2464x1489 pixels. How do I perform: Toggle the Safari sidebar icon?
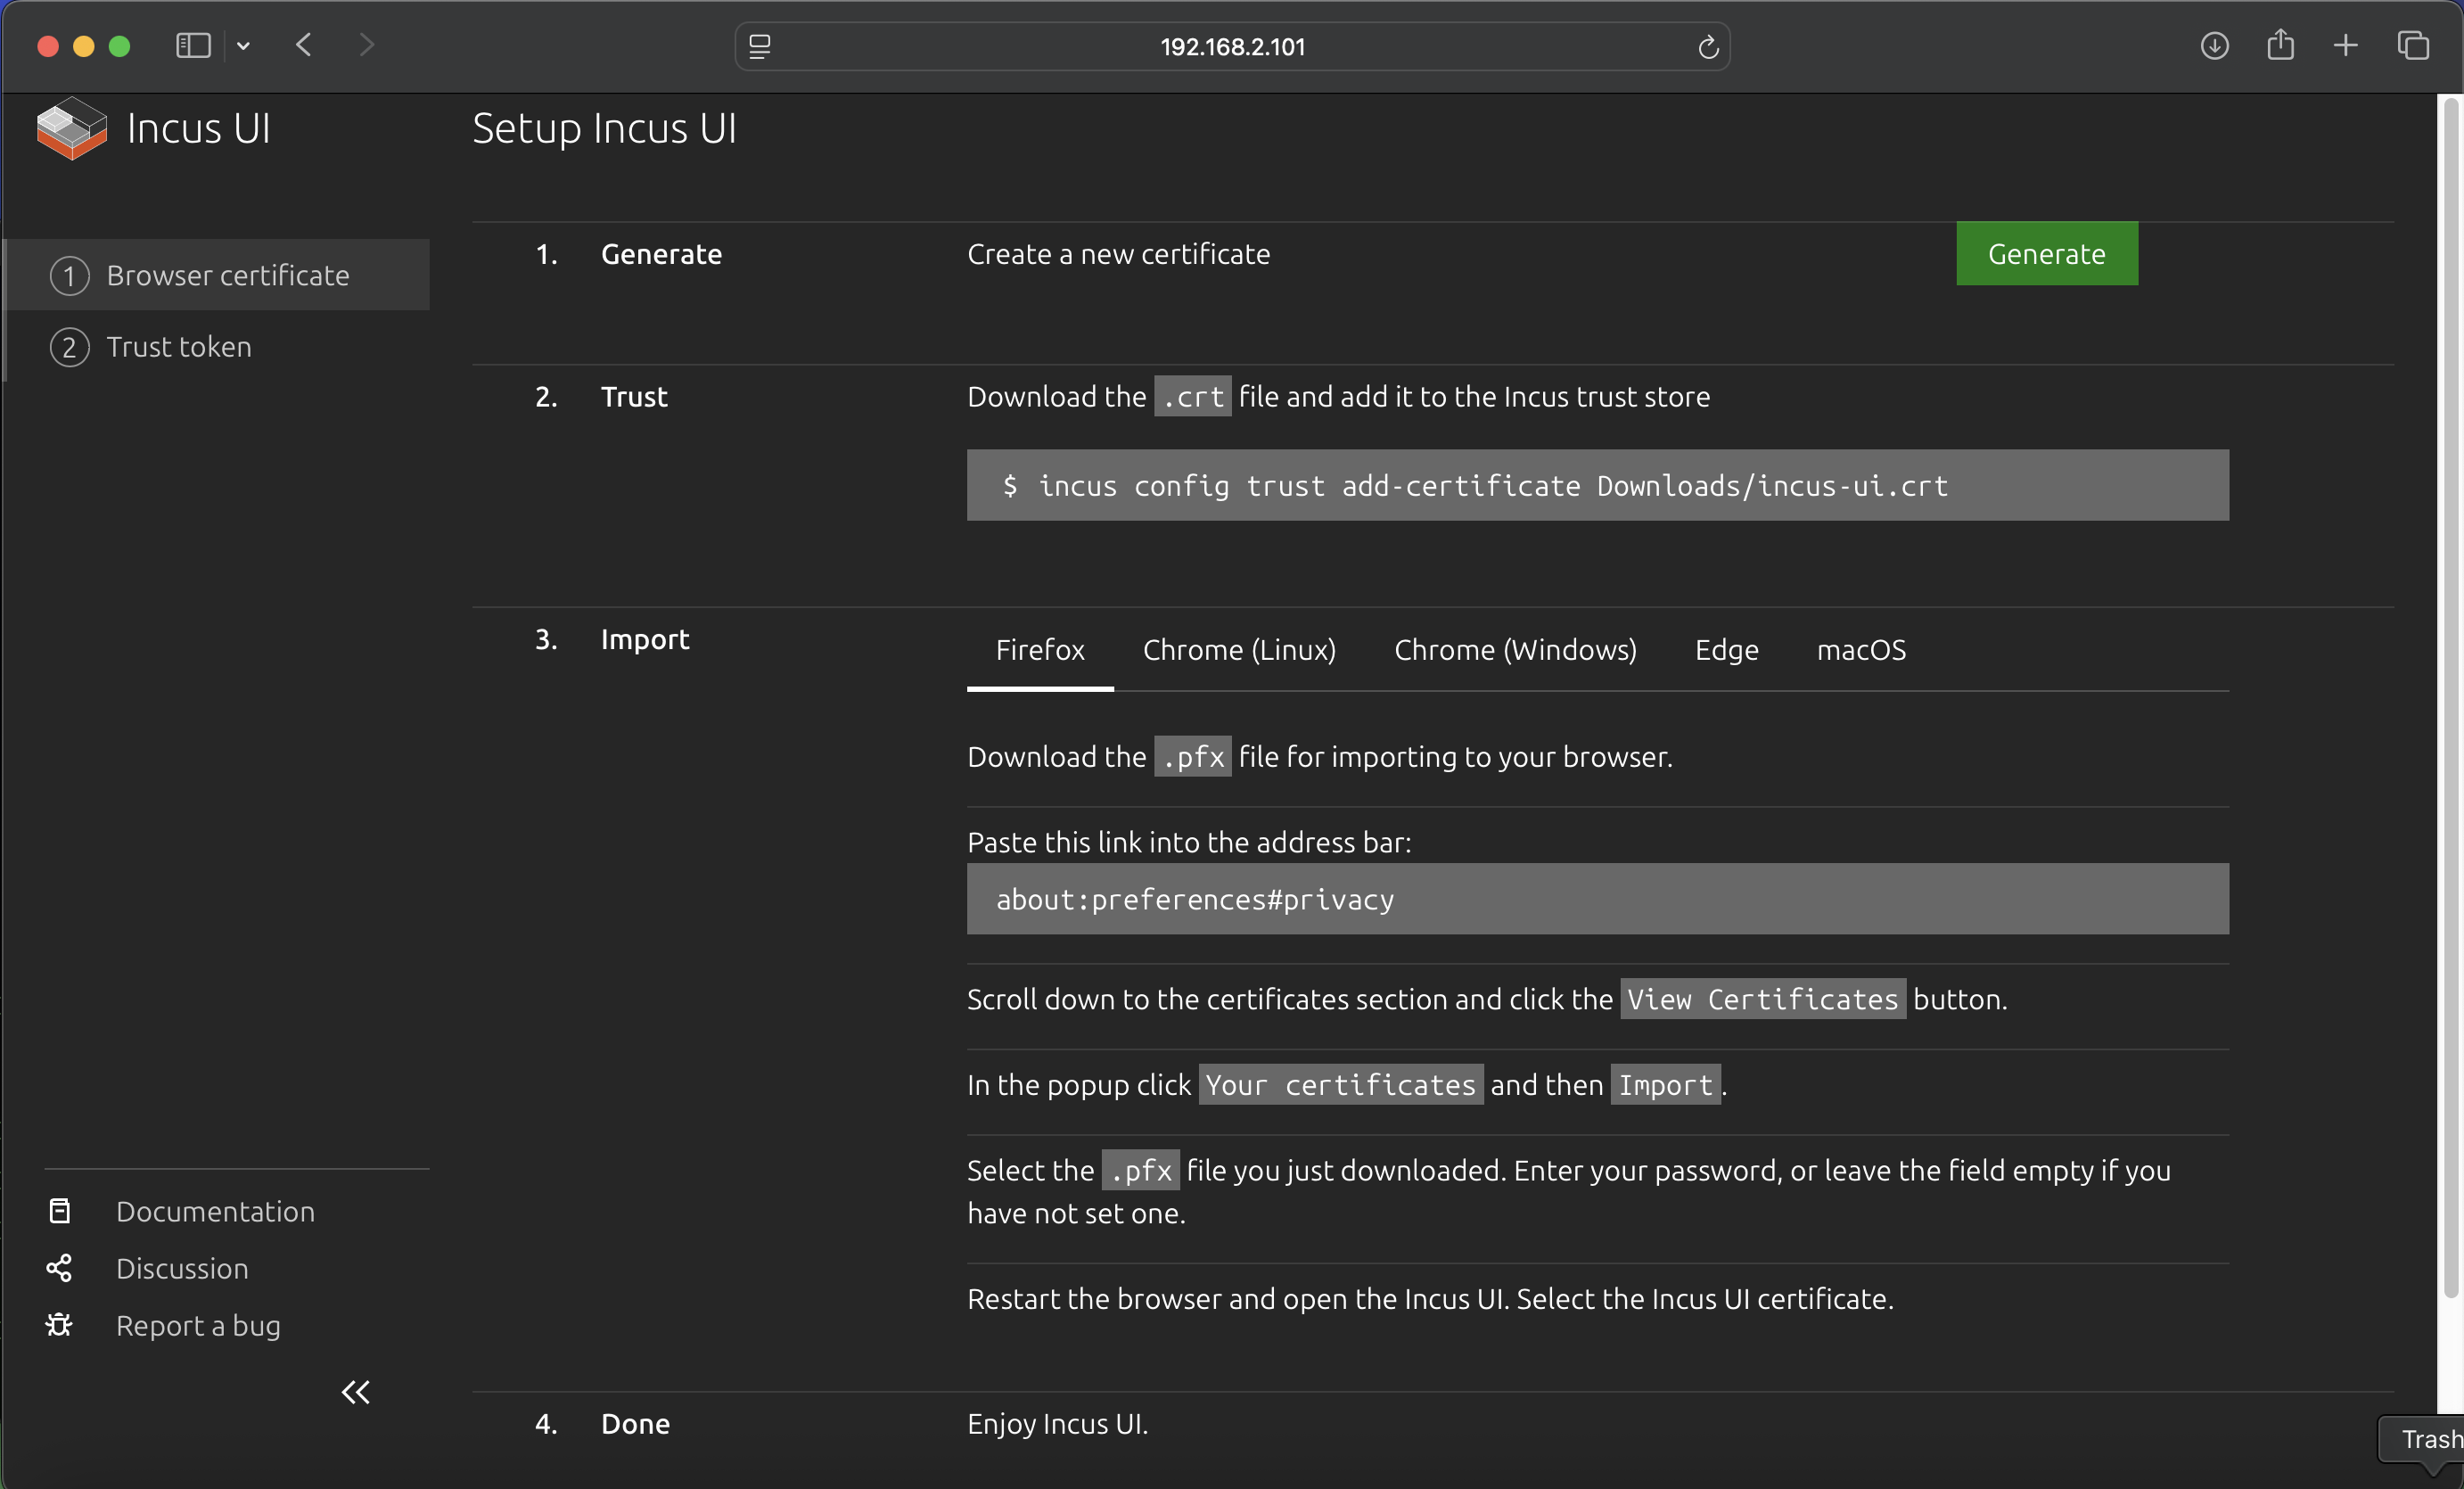193,46
